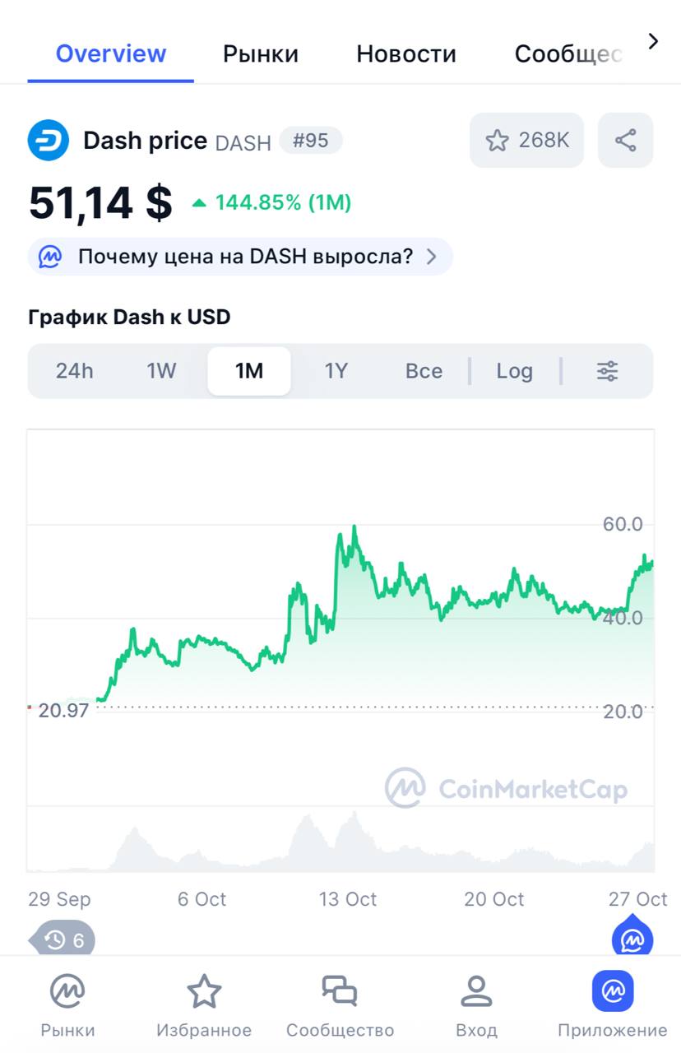Image resolution: width=681 pixels, height=1053 pixels.
Task: Add Dash to watchlist via star button
Action: pyautogui.click(x=526, y=141)
